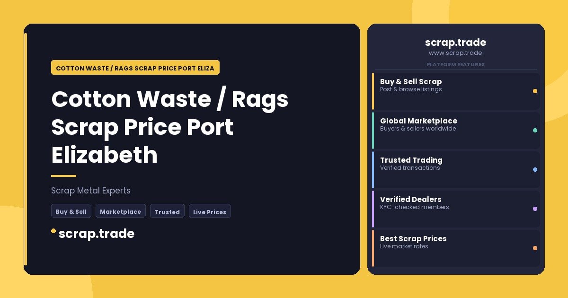Click the yellow underline beneath the main heading
This screenshot has width=568, height=298.
click(64, 175)
